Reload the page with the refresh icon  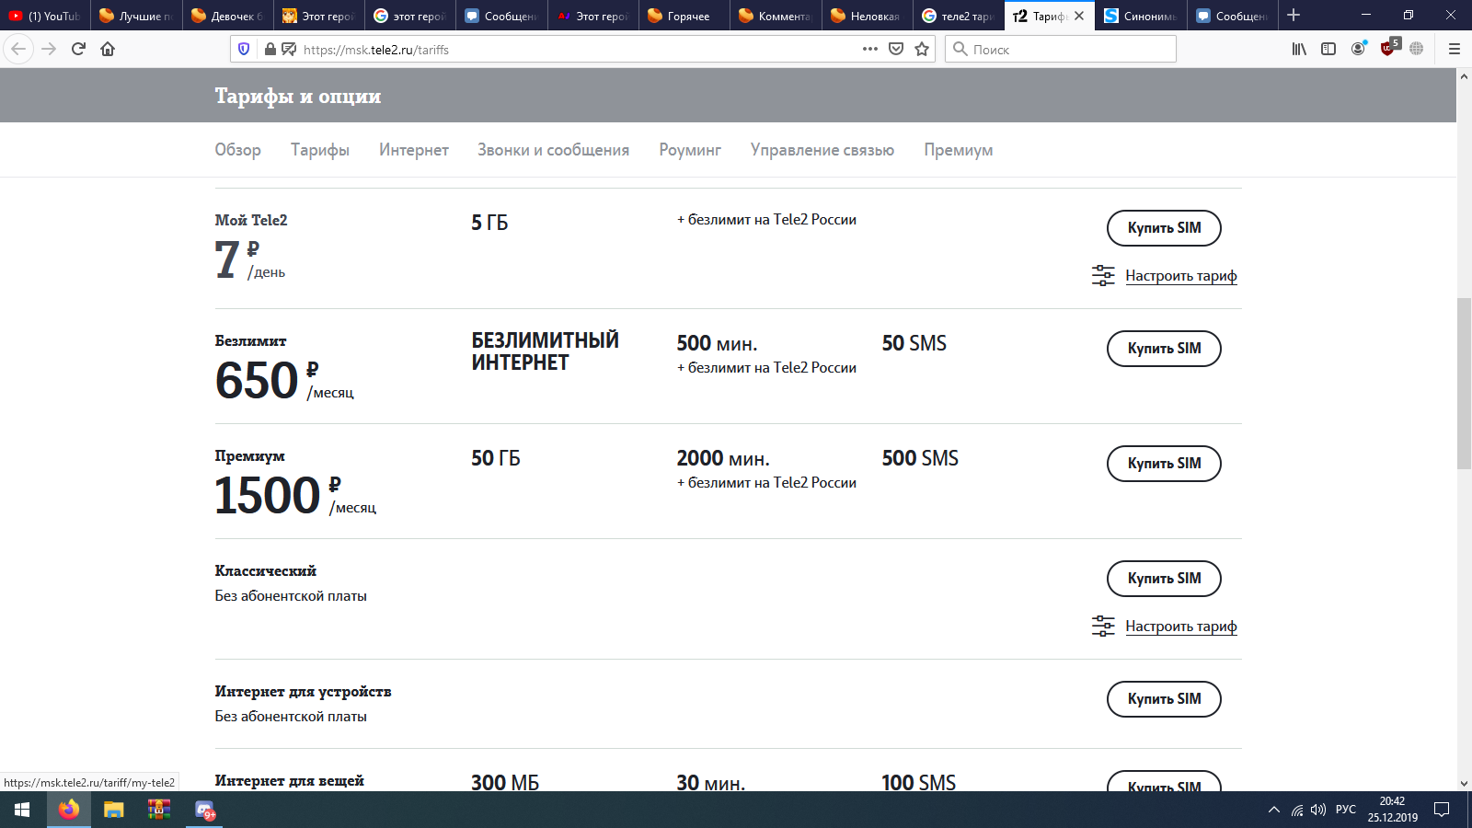click(x=78, y=49)
